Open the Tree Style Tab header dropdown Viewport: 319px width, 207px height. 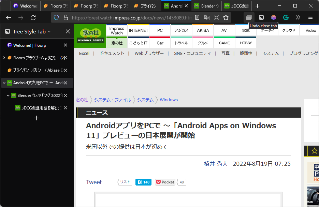49,32
